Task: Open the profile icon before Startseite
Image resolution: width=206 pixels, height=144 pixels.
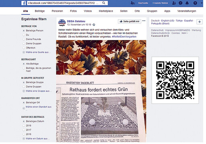Action: pos(132,3)
